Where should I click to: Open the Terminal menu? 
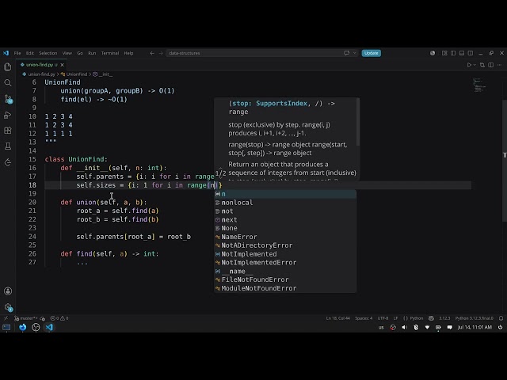(x=110, y=53)
